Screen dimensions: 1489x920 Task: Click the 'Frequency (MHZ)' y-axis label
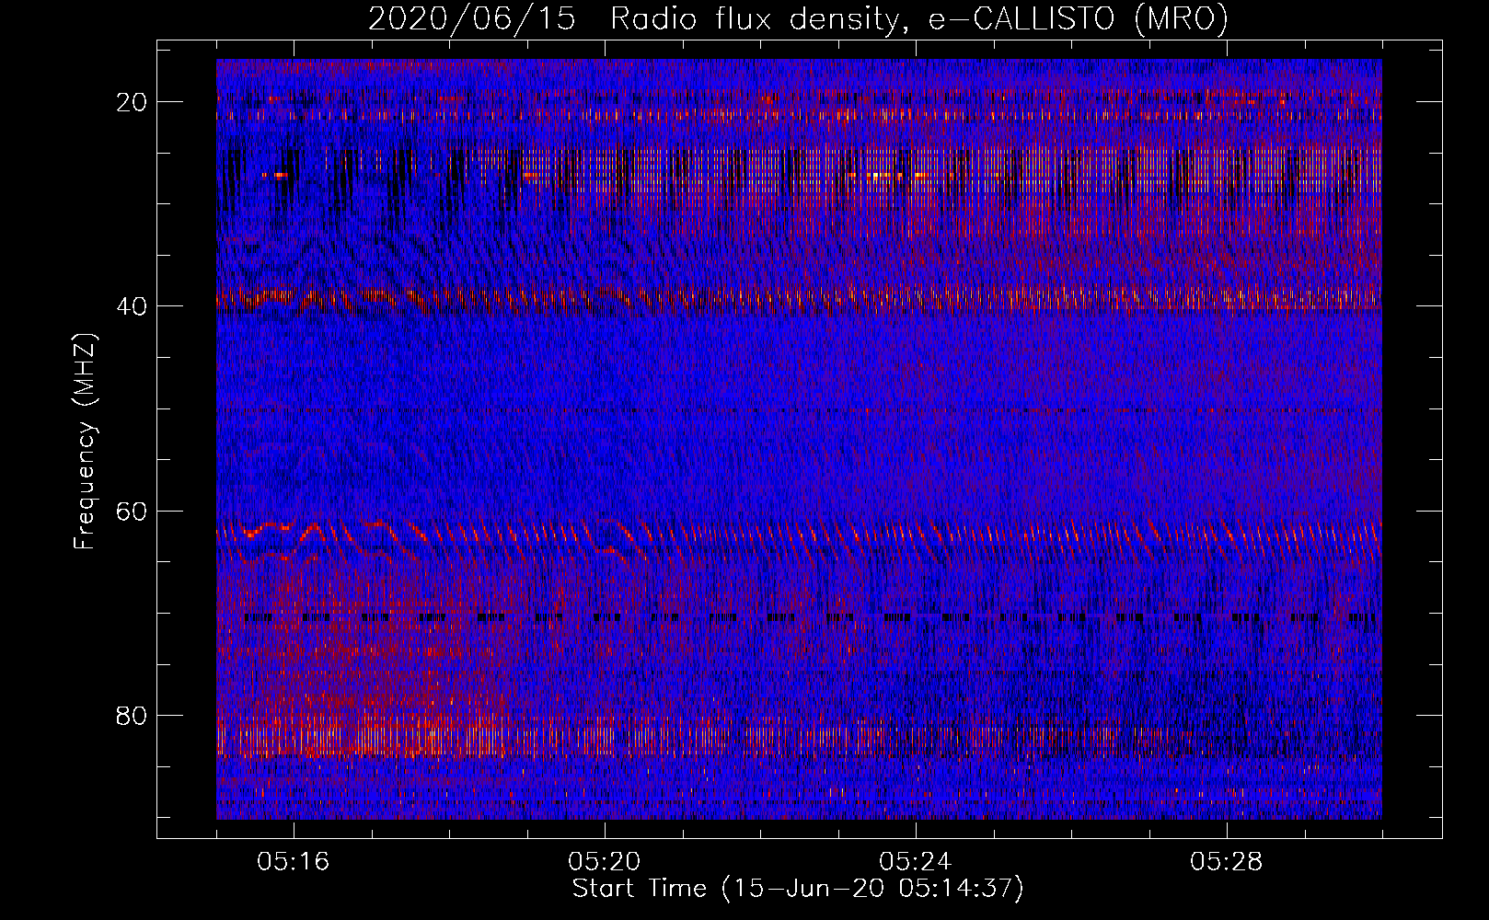pyautogui.click(x=85, y=442)
